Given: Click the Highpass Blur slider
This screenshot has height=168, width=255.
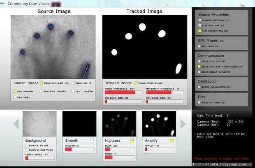Looking at the screenshot, I should click(120, 150).
